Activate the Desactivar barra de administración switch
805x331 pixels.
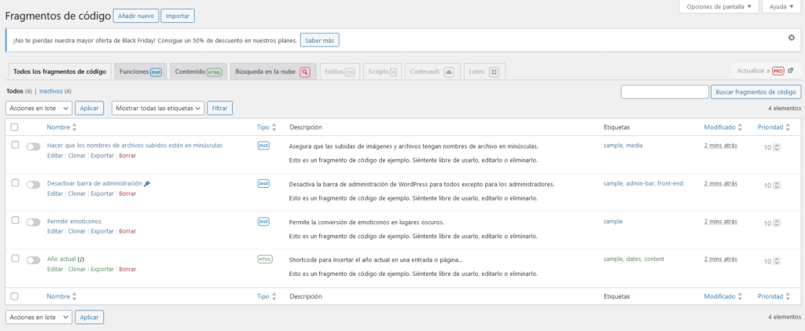click(33, 185)
